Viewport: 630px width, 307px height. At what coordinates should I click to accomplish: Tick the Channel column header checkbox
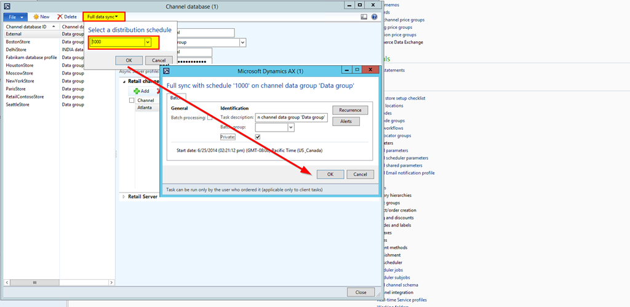pos(132,100)
